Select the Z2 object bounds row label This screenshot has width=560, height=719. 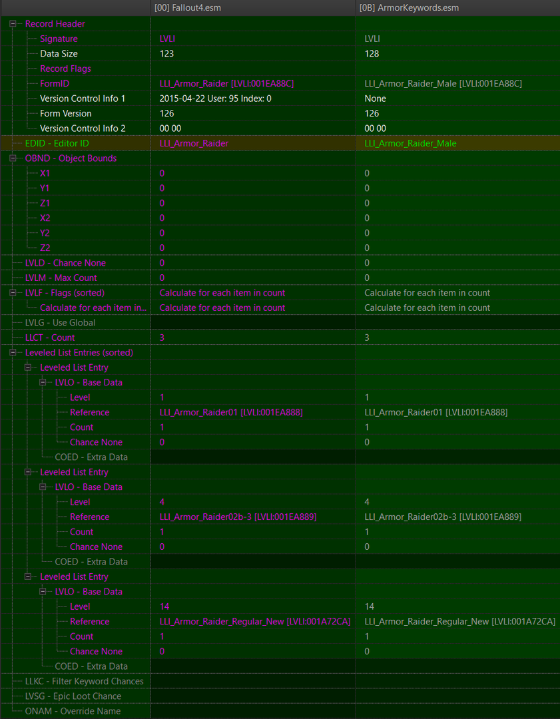[45, 248]
